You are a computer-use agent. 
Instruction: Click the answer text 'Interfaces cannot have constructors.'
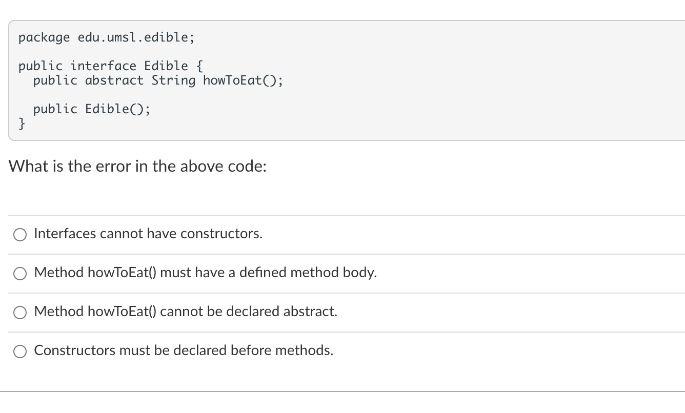pyautogui.click(x=148, y=234)
